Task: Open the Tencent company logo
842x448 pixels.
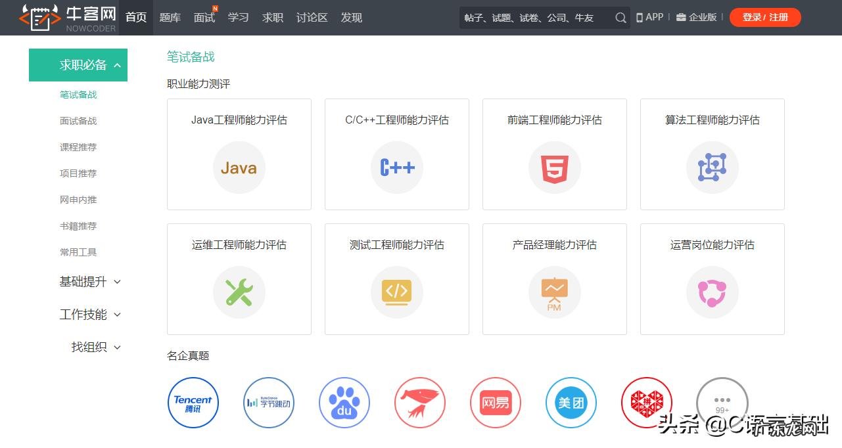Action: point(193,403)
